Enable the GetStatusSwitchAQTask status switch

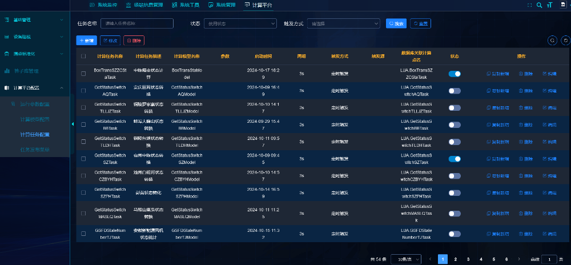pyautogui.click(x=455, y=91)
